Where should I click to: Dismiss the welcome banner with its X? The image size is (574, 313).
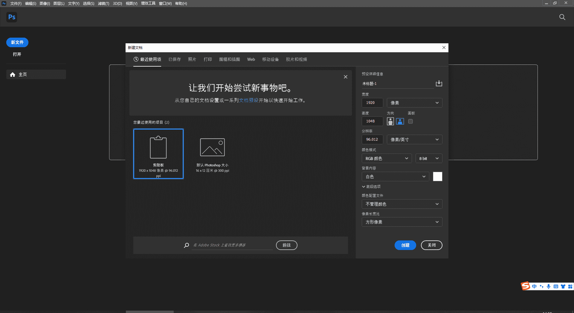coord(345,77)
